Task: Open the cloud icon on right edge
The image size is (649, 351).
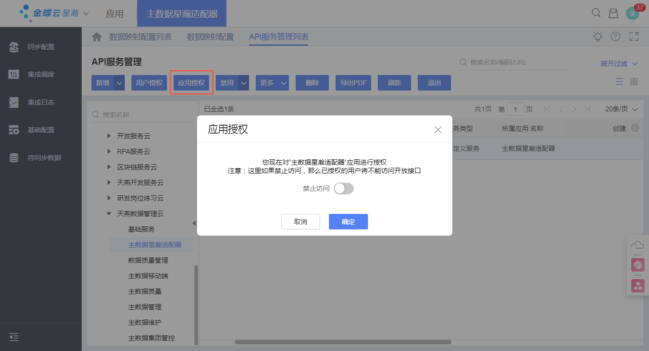Action: pyautogui.click(x=637, y=245)
